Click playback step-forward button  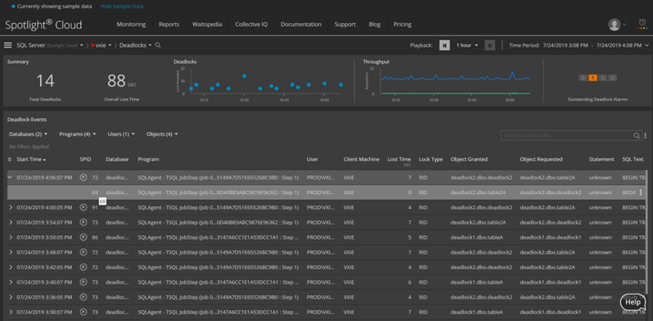coord(489,45)
